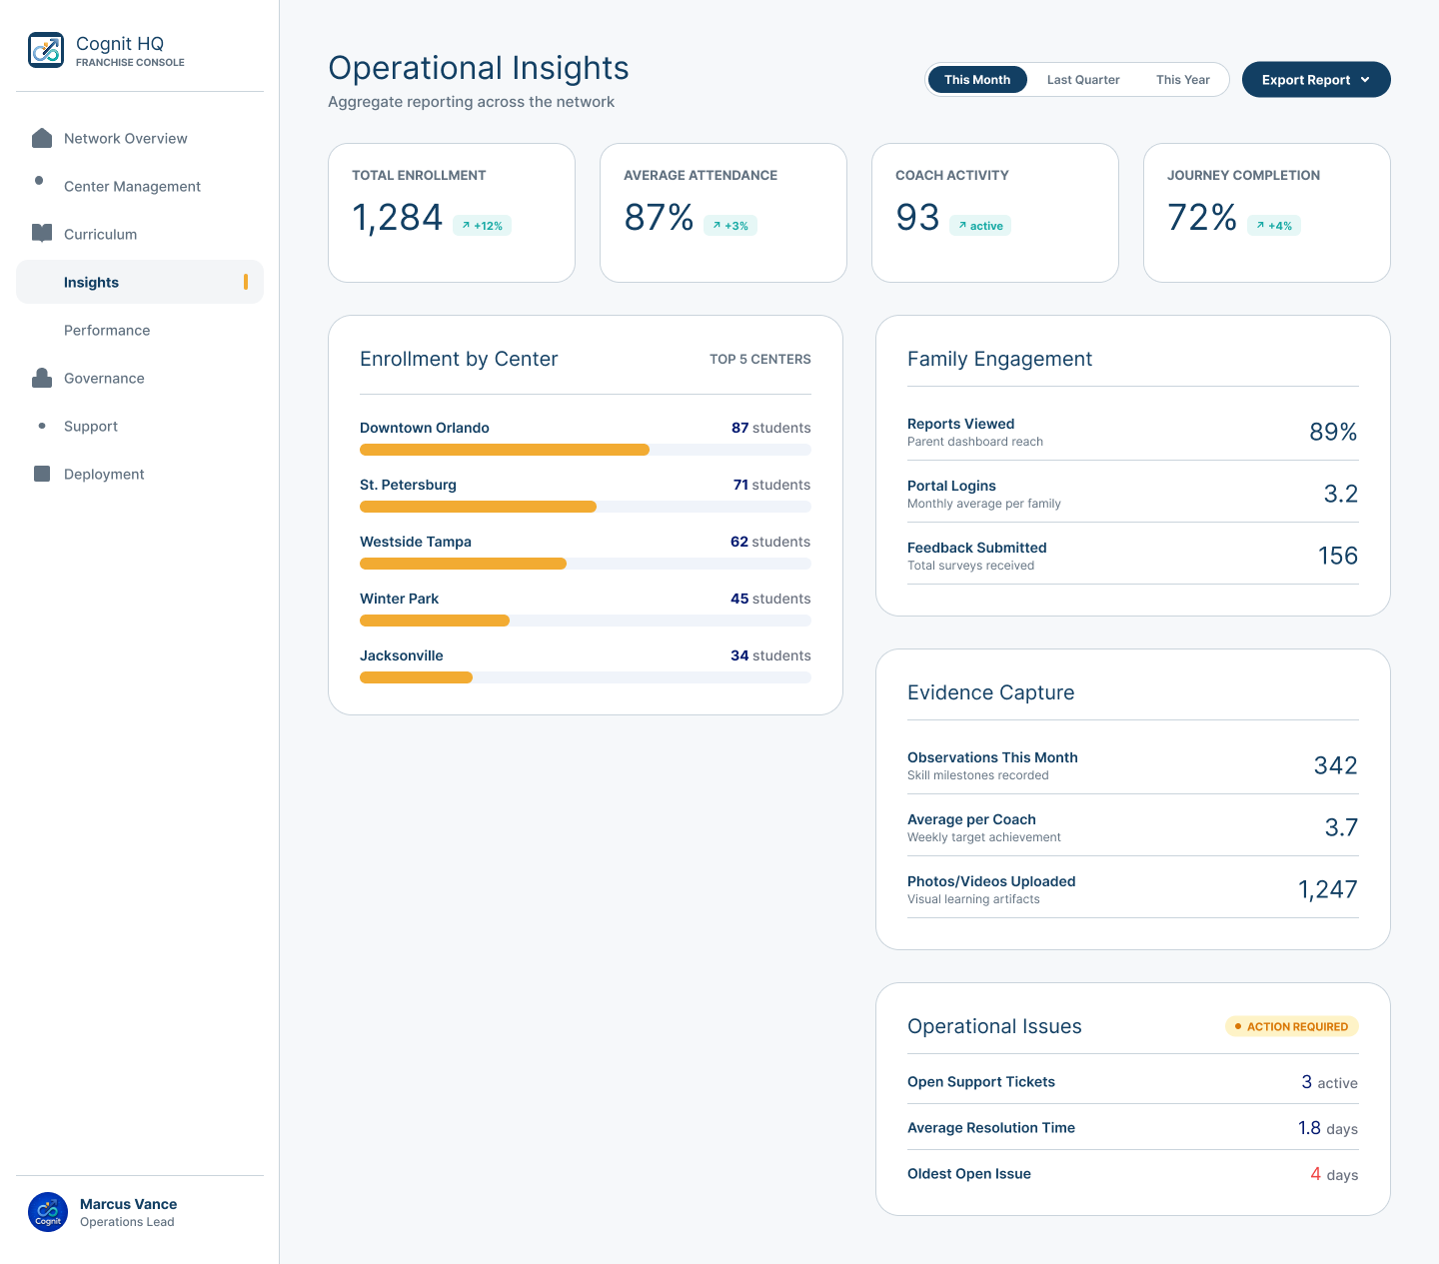
Task: Click the Governance sidebar icon
Action: (42, 378)
